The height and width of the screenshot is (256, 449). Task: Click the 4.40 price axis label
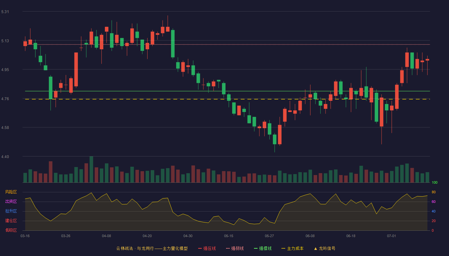5,157
